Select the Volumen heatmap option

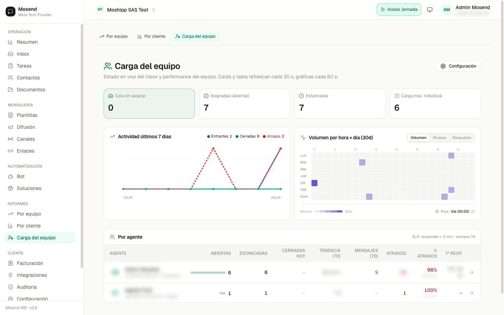click(418, 138)
